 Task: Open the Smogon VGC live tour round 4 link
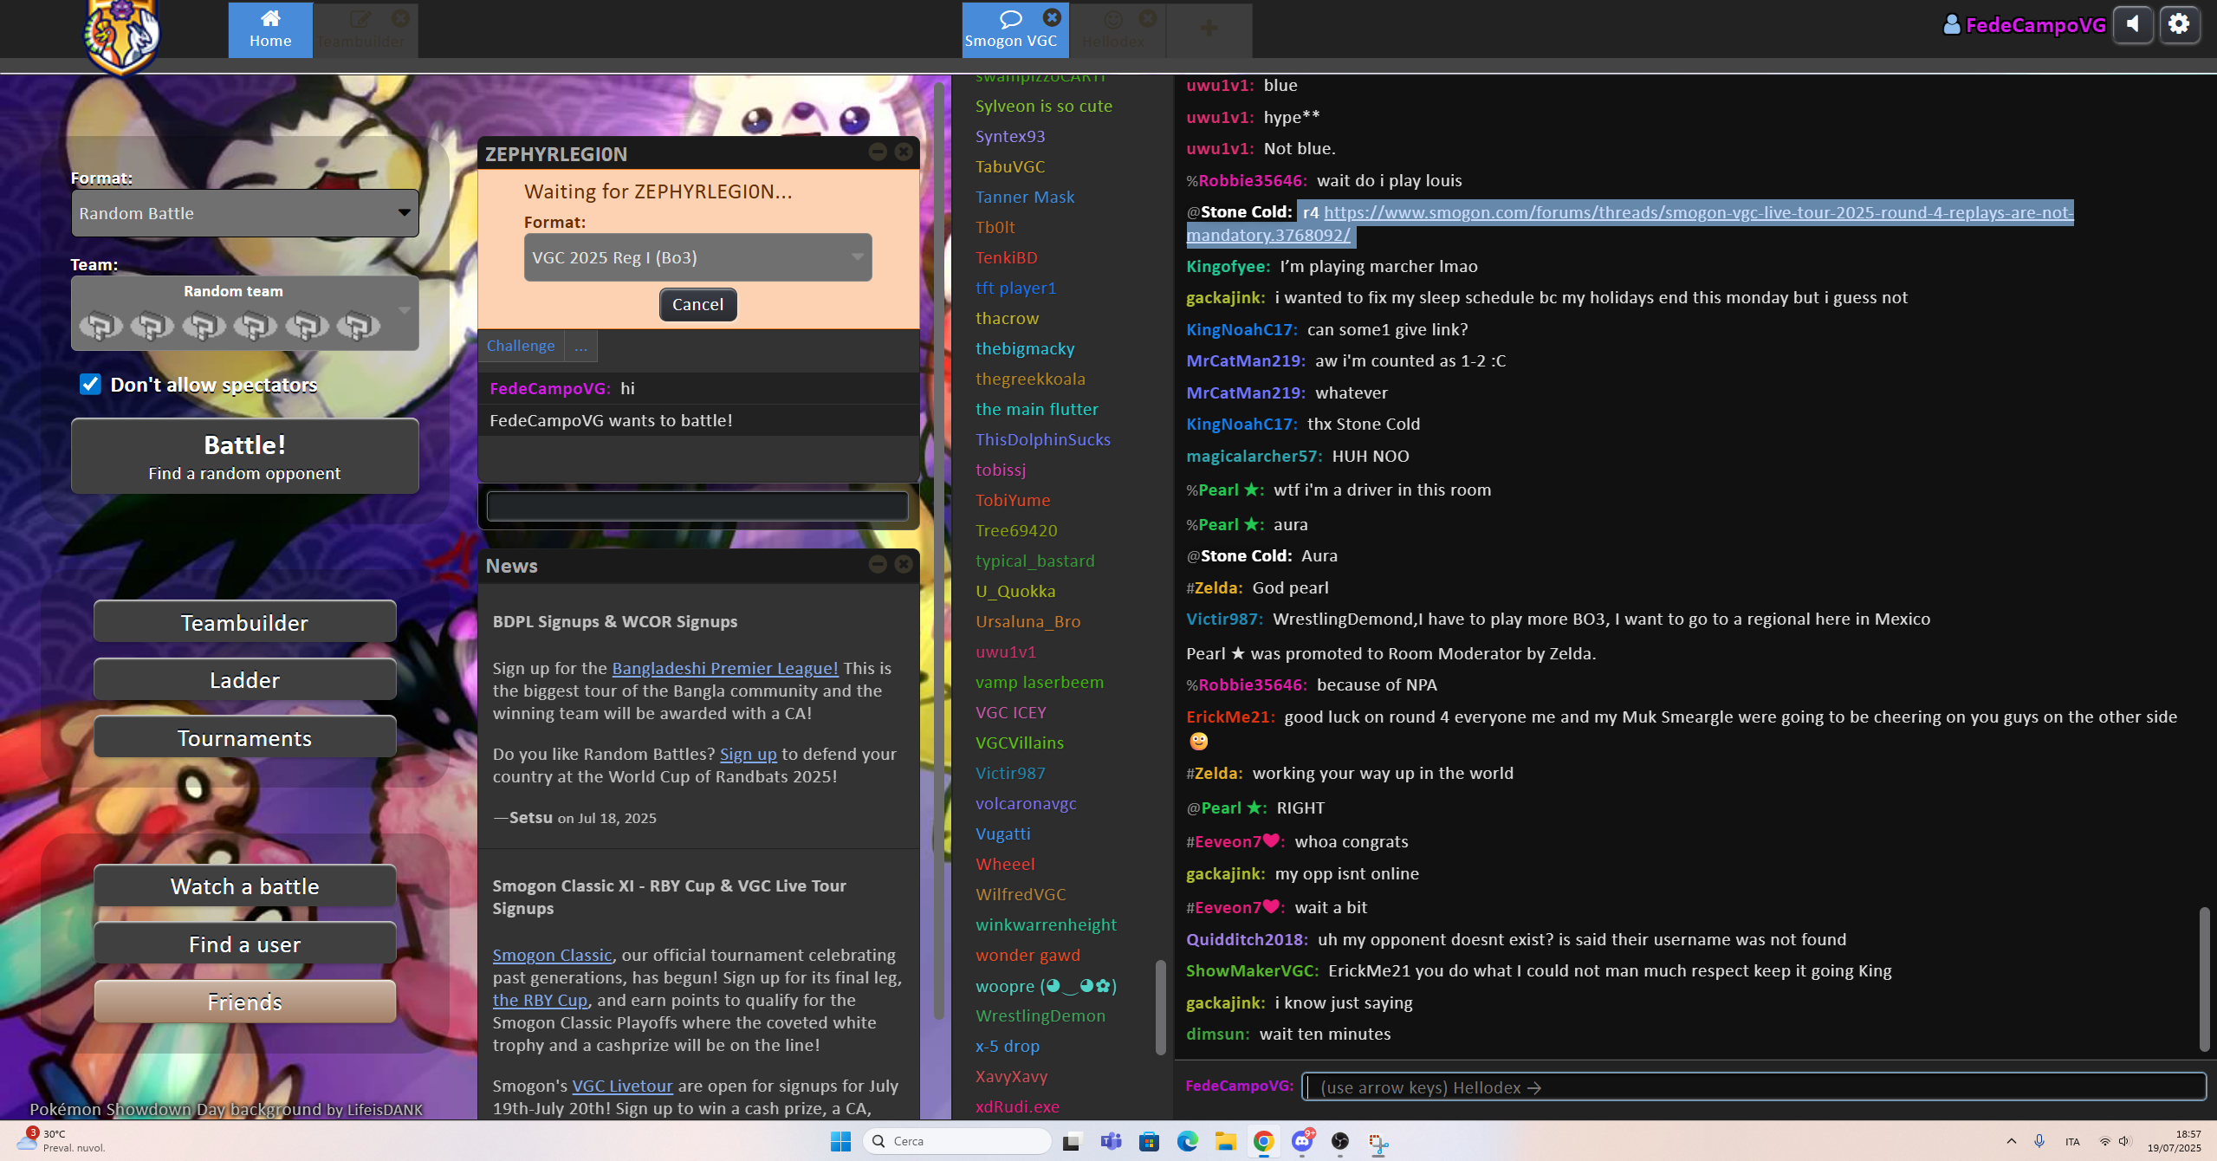[1630, 224]
